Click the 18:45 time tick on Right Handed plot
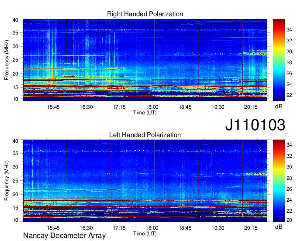Screen dimensions: 297x241 pos(185,107)
